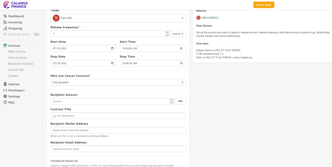This screenshot has height=167, width=332.
Task: Click "Ends on 2022-07-19" overview line
Action: (224, 57)
